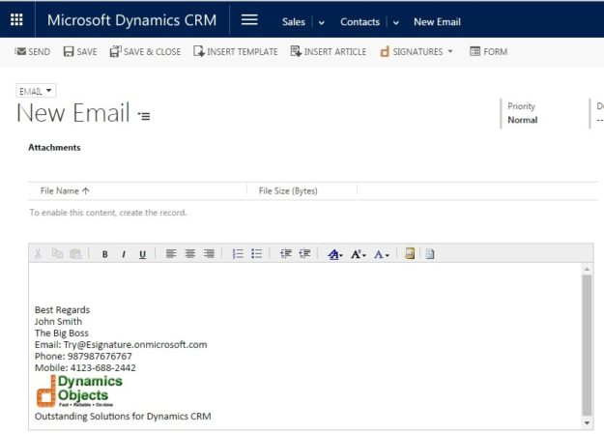Click the Attachments section heading
Screen dimensions: 604x434
54,147
